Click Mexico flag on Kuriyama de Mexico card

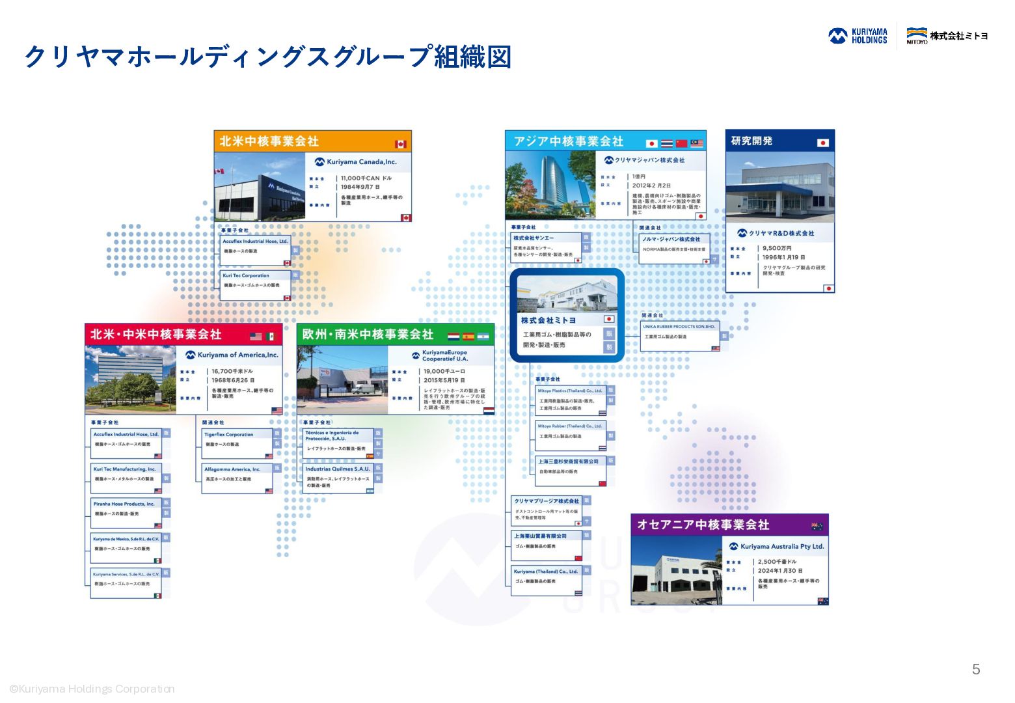(157, 560)
